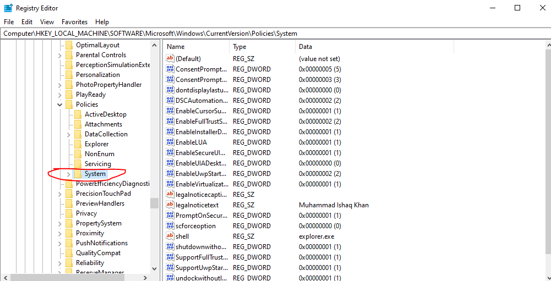Click the registry path address bar
This screenshot has width=551, height=281.
click(275, 34)
